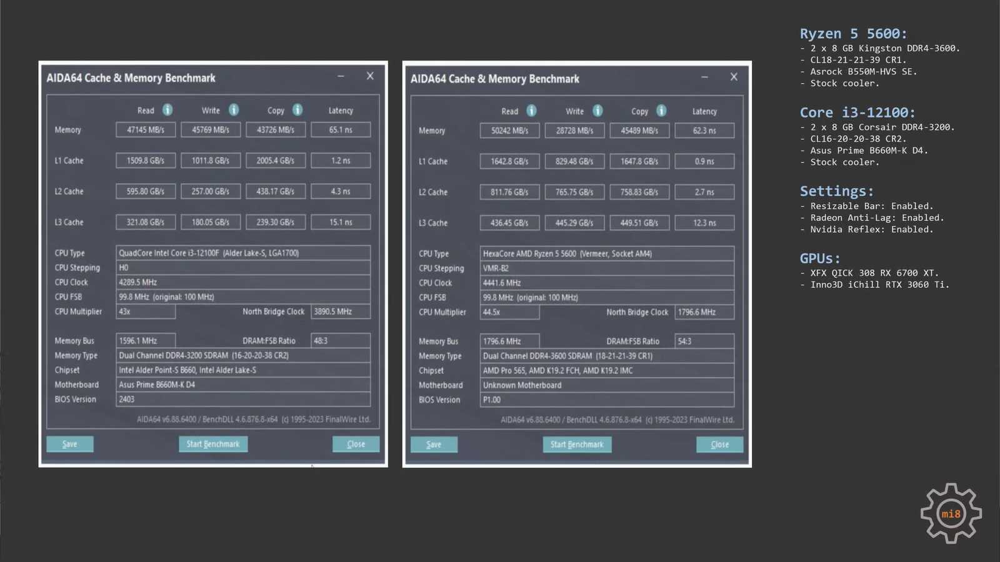The width and height of the screenshot is (1000, 562).
Task: Click the Write info icon in left benchmark window
Action: click(x=234, y=110)
